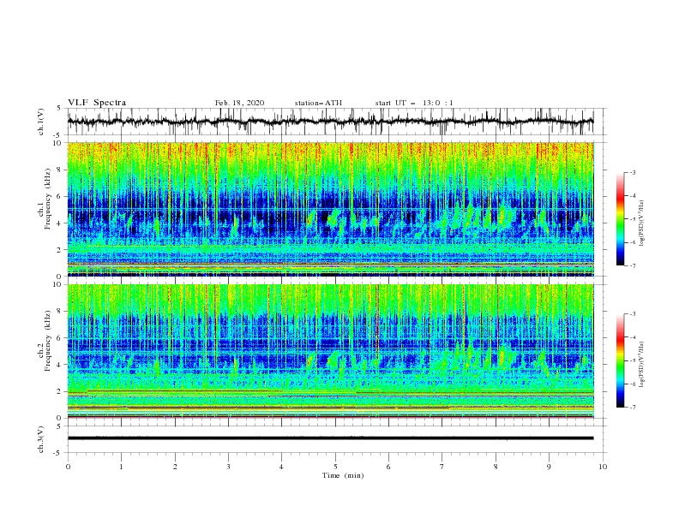Click the ch.3 flat voltage trace
Image resolution: width=679 pixels, height=524 pixels.
[330, 438]
